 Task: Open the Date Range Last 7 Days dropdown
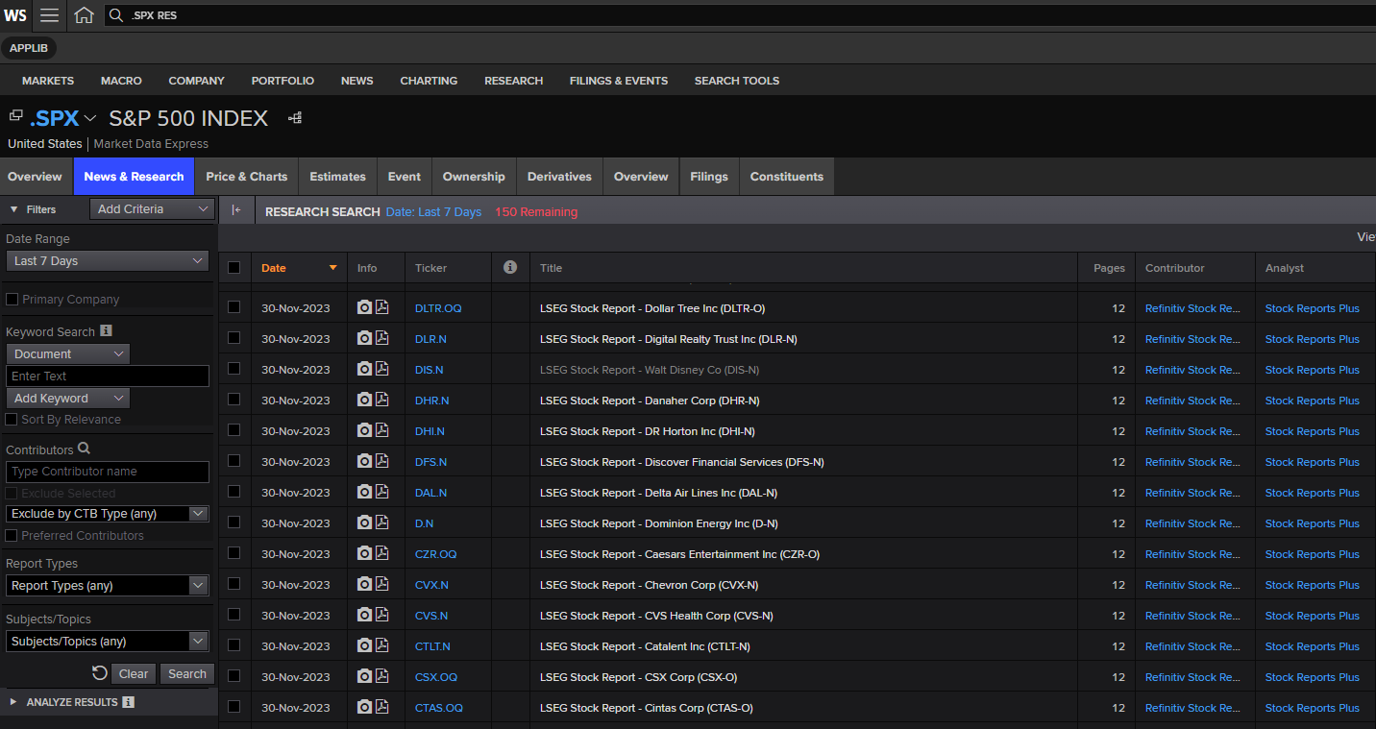pos(107,261)
